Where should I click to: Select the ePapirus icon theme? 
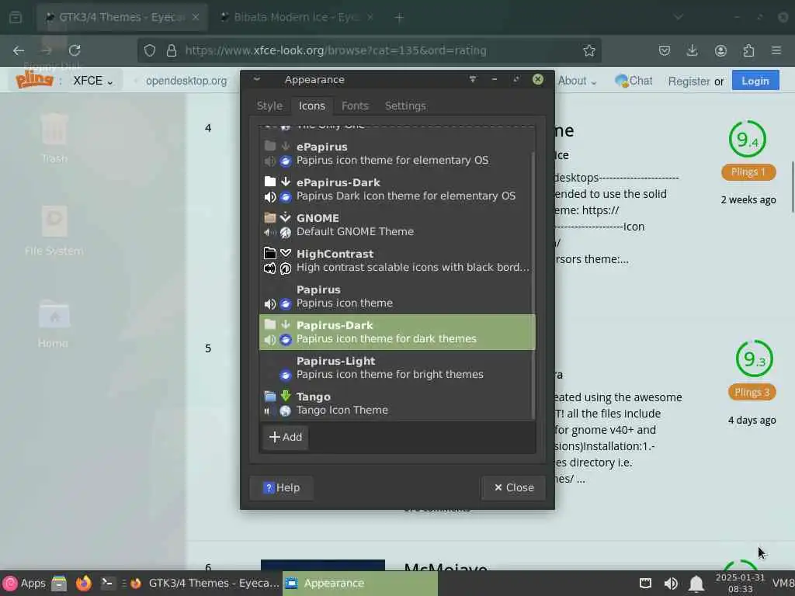(397, 154)
